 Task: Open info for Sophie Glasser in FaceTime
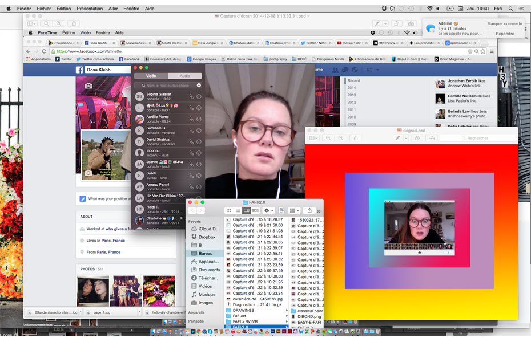point(199,97)
